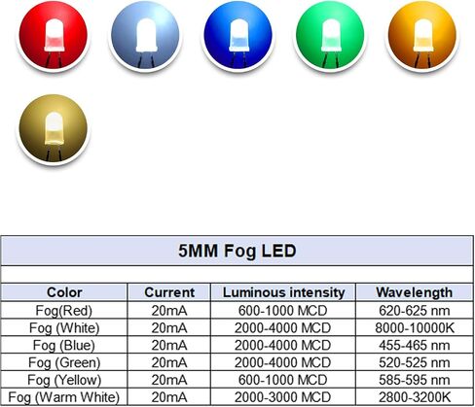Click the 'Current' column header
Screen dimensions: 475x407
pyautogui.click(x=169, y=292)
